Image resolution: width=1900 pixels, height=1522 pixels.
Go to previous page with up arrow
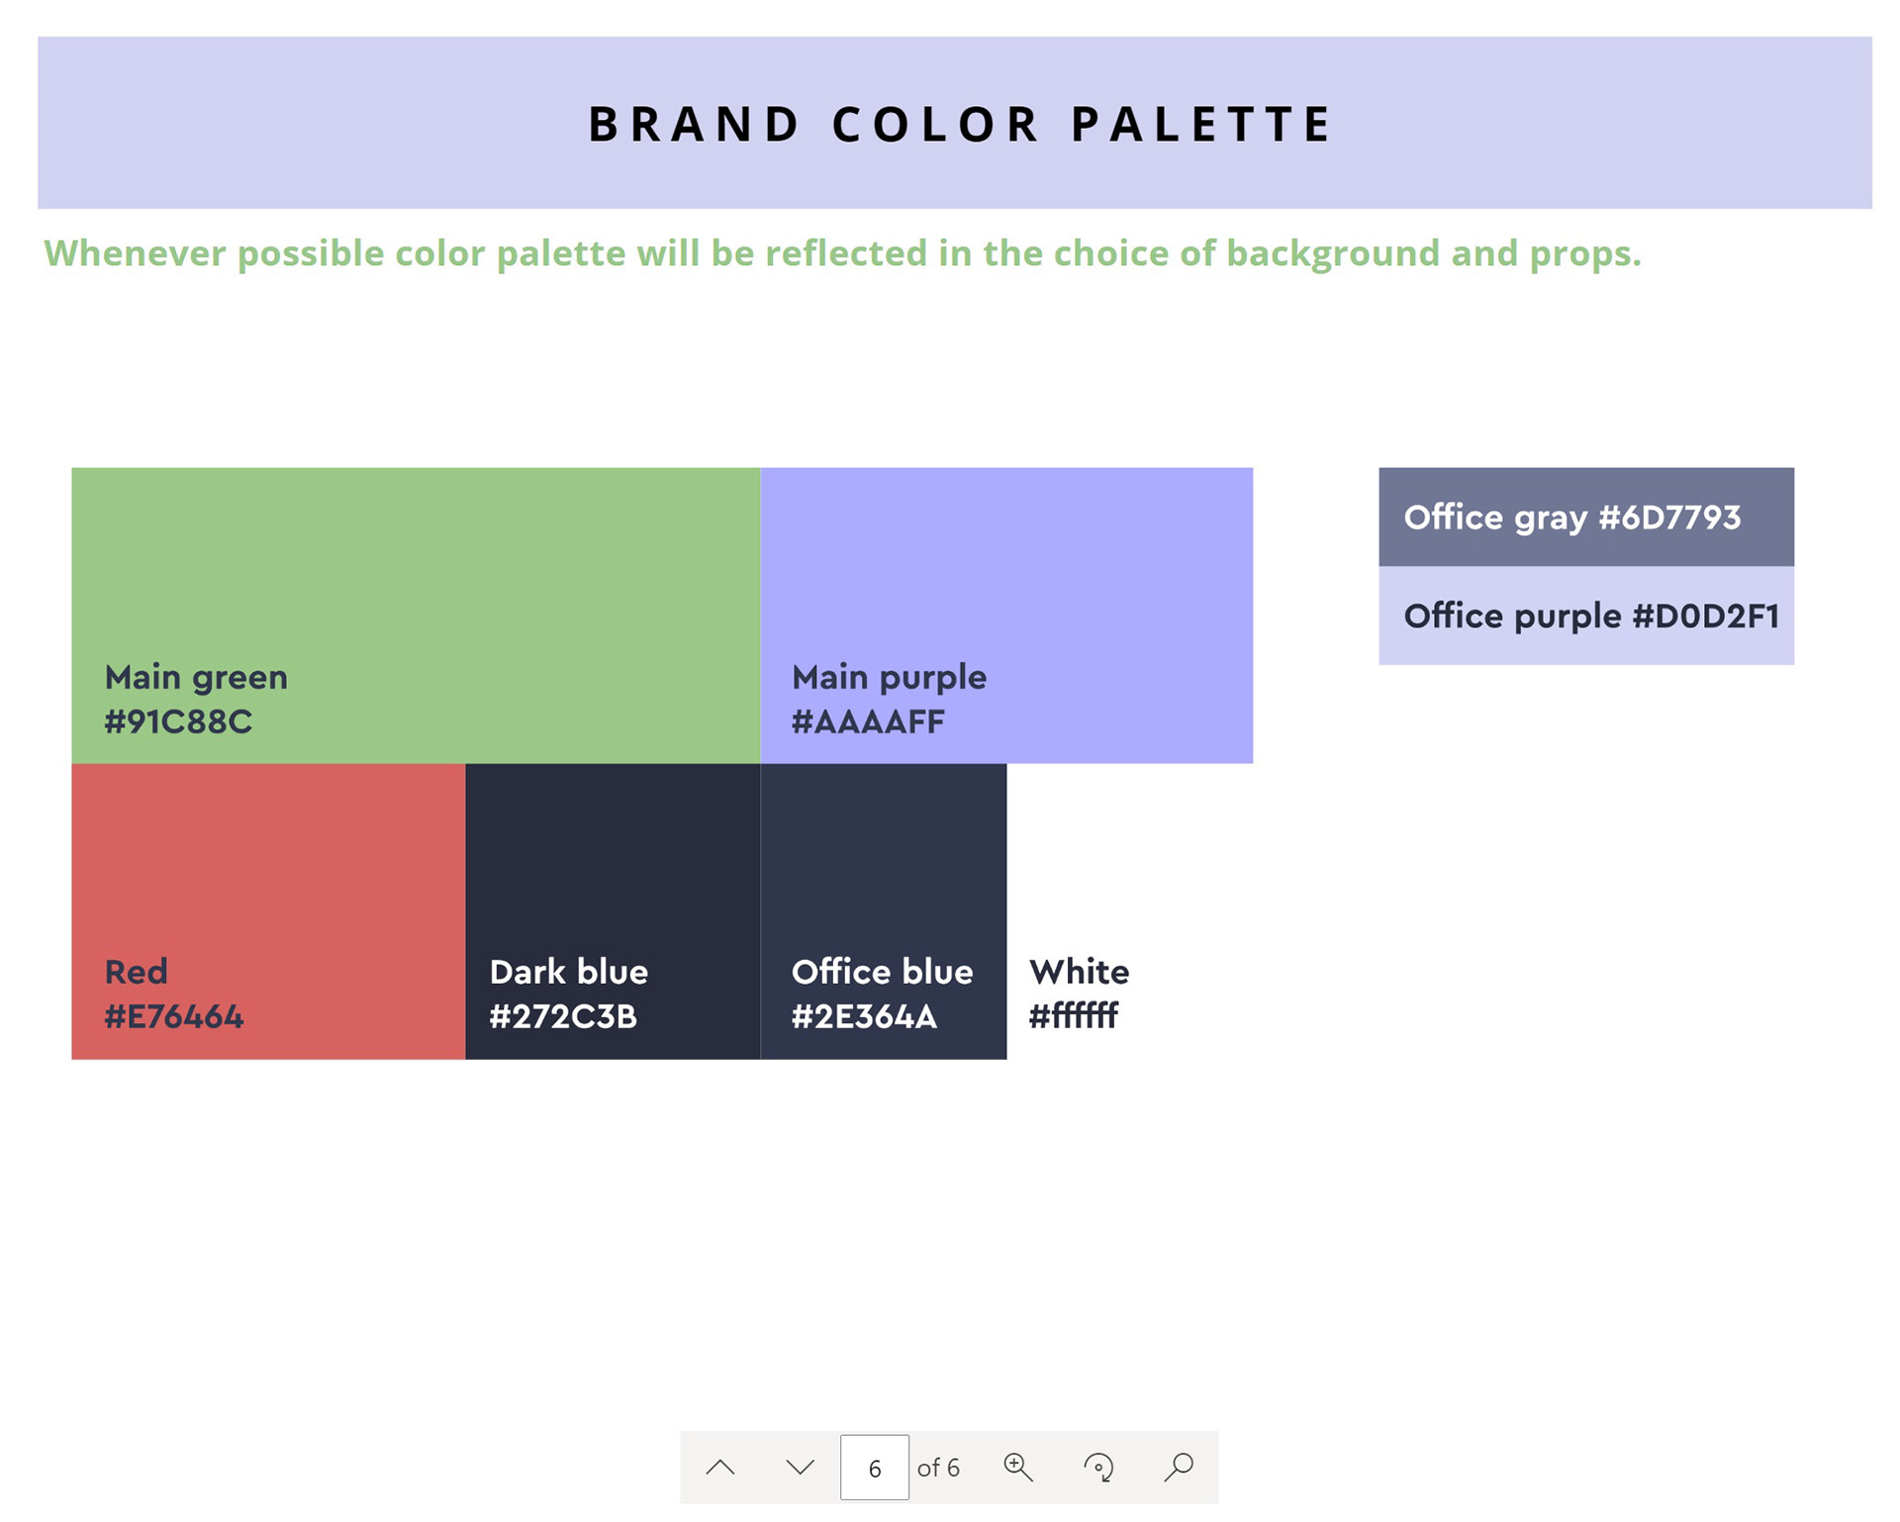pos(720,1468)
